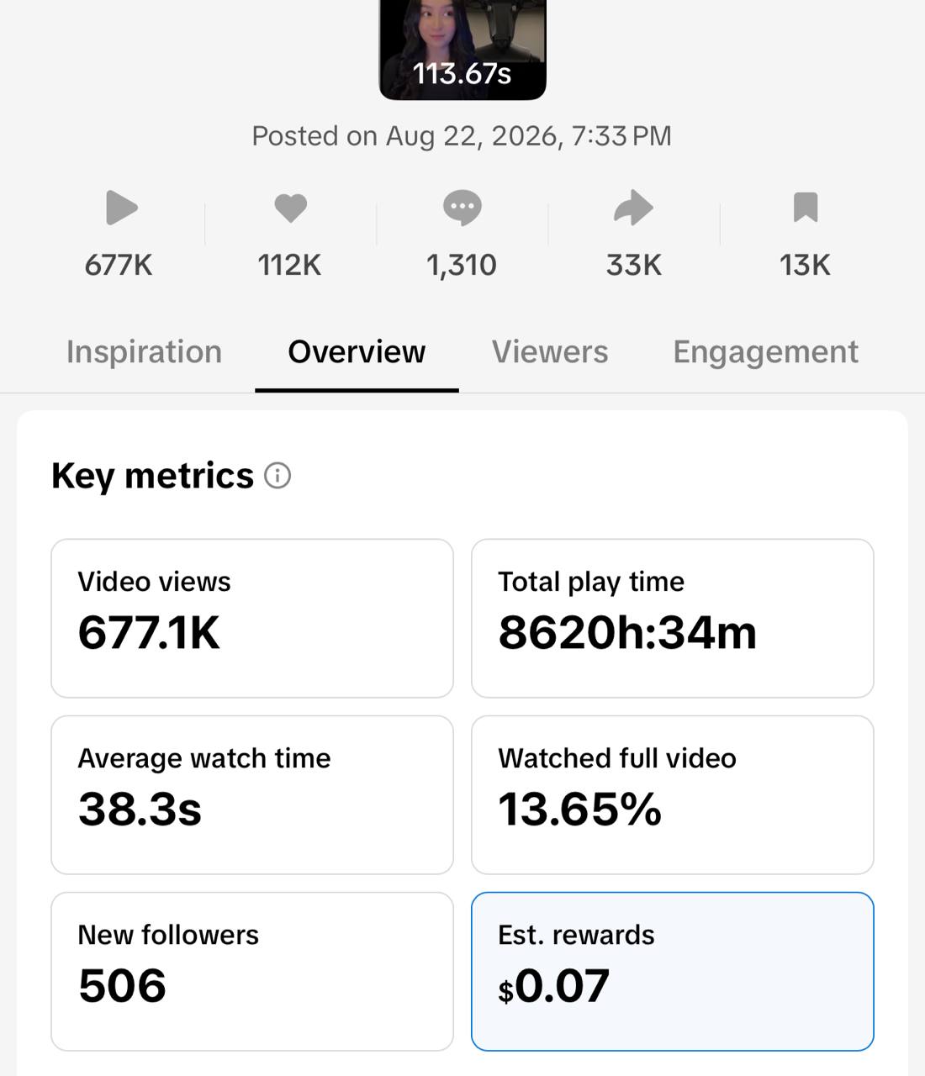
Task: Choose the Average watch time card
Action: click(x=252, y=795)
